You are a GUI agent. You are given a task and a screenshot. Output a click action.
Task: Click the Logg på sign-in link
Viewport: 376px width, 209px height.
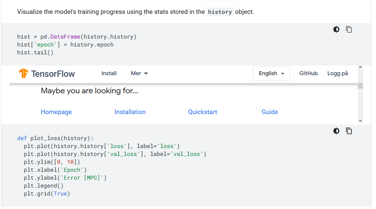(x=337, y=73)
